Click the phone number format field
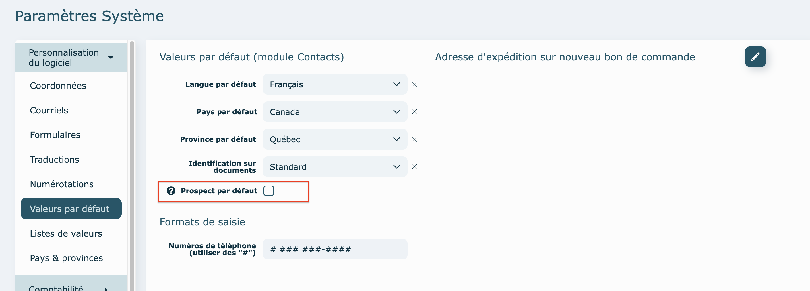This screenshot has width=810, height=291. pos(335,249)
